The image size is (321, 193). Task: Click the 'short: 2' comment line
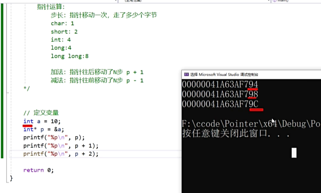click(64, 32)
